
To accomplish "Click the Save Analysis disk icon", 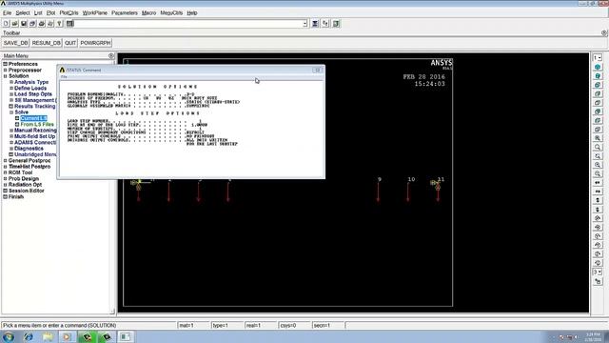I will pyautogui.click(x=24, y=24).
